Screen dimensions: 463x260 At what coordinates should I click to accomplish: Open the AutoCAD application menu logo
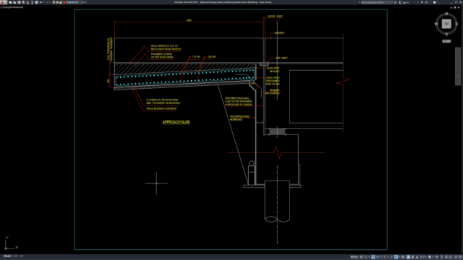click(3, 2)
